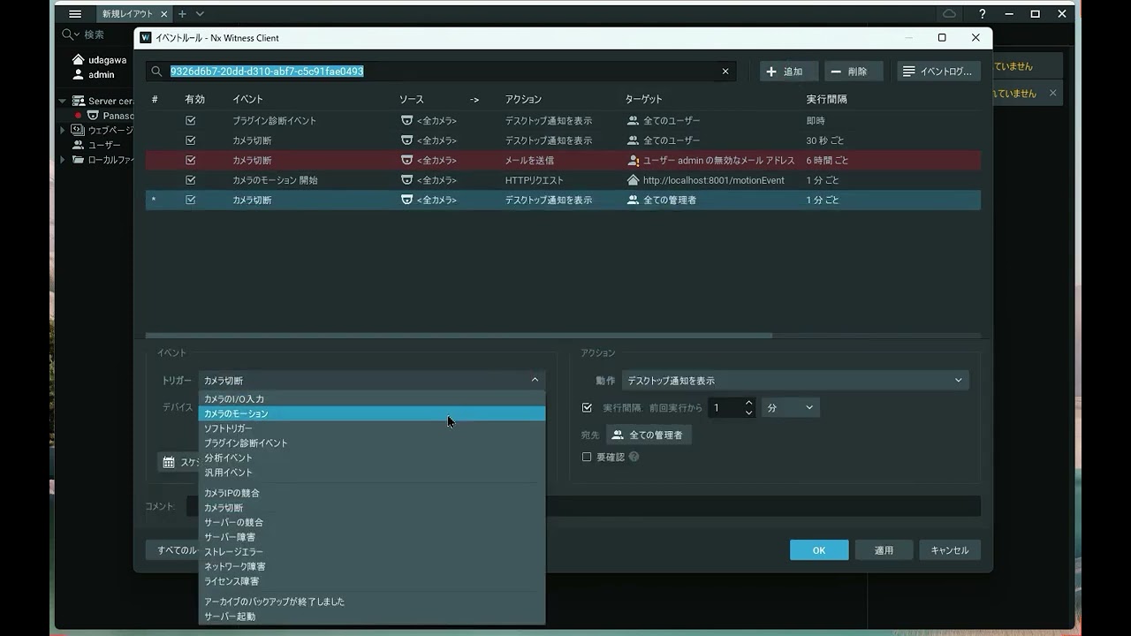Disable the プラグイン診断イベント rule checkbox
Image resolution: width=1131 pixels, height=636 pixels.
191,120
